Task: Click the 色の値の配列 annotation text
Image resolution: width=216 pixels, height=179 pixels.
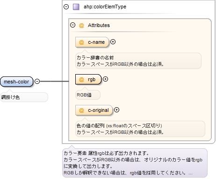Action: pos(119,125)
